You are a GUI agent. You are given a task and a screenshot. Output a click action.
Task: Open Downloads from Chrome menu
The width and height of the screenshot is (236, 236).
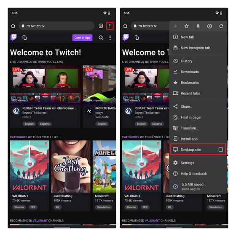pyautogui.click(x=198, y=72)
